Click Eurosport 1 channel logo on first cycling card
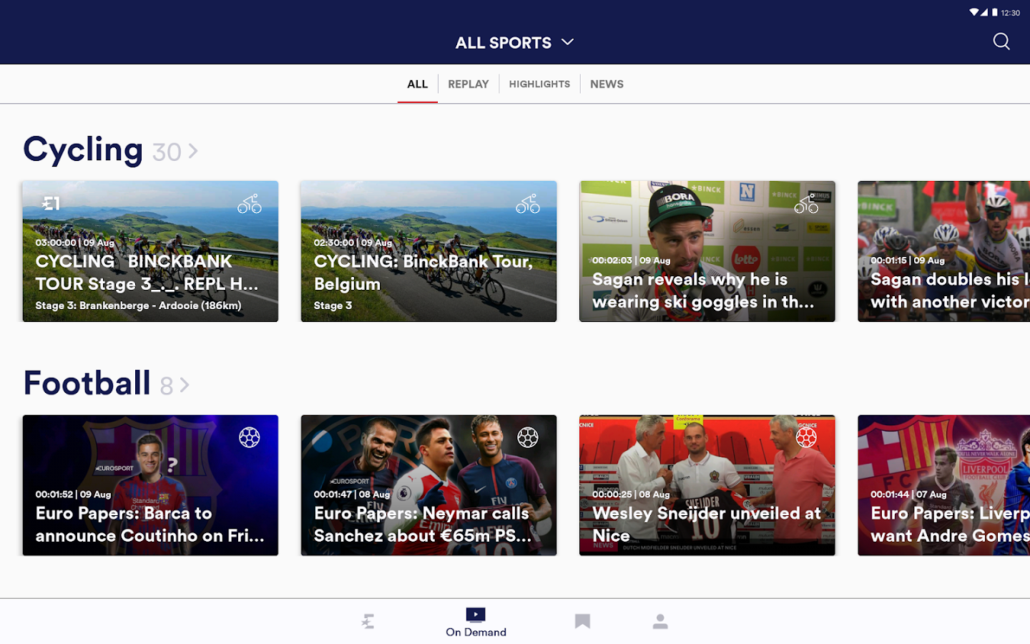The height and width of the screenshot is (644, 1030). (x=51, y=204)
